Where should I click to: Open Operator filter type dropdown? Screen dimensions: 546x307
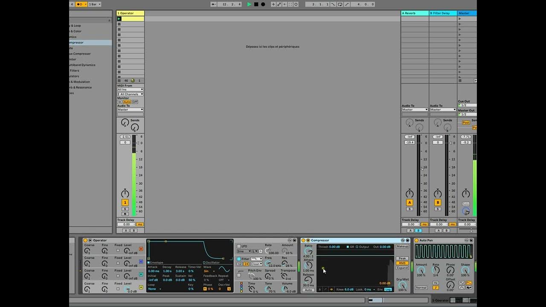click(x=257, y=259)
